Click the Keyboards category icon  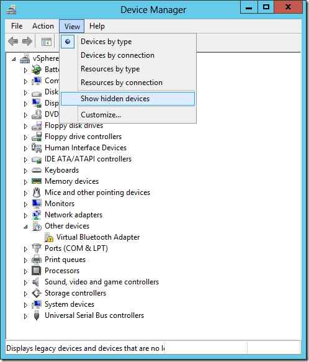(x=37, y=170)
